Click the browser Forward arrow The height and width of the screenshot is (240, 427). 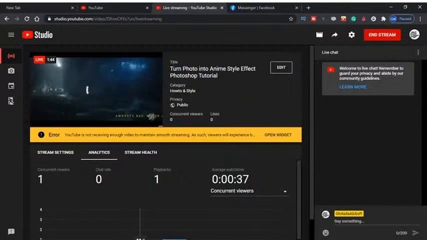pos(17,19)
